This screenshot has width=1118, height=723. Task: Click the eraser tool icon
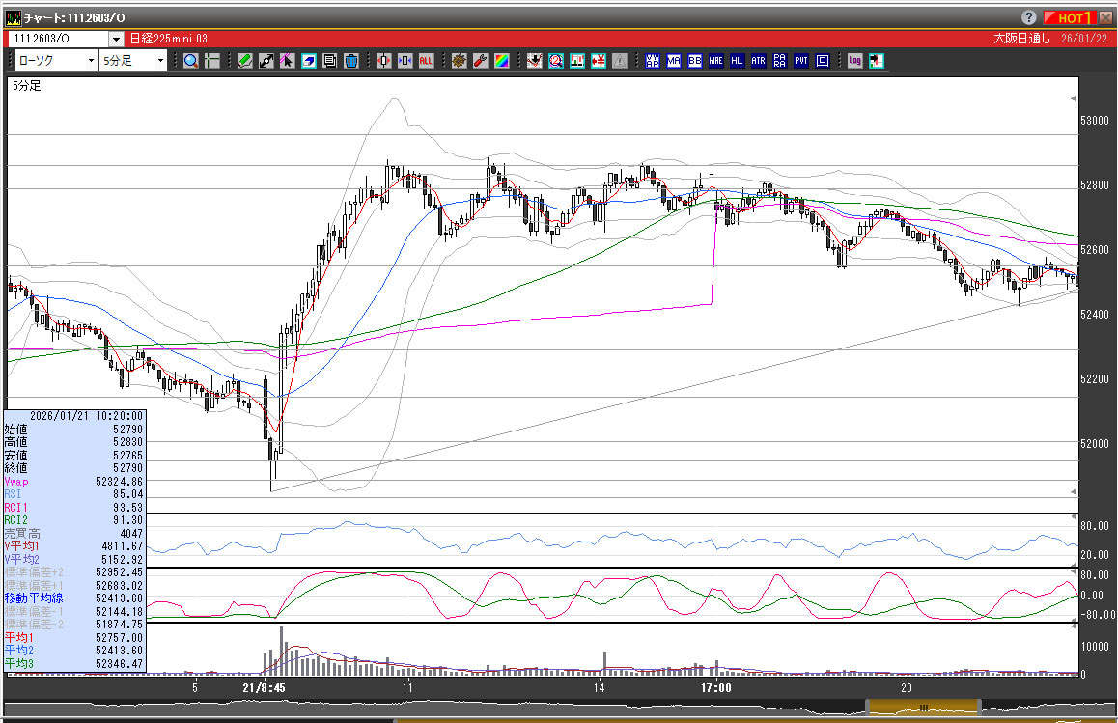pyautogui.click(x=309, y=61)
